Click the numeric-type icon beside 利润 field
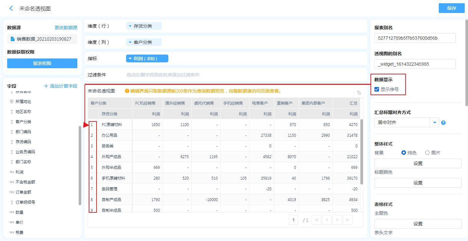The height and width of the screenshot is (241, 468). click(12, 172)
